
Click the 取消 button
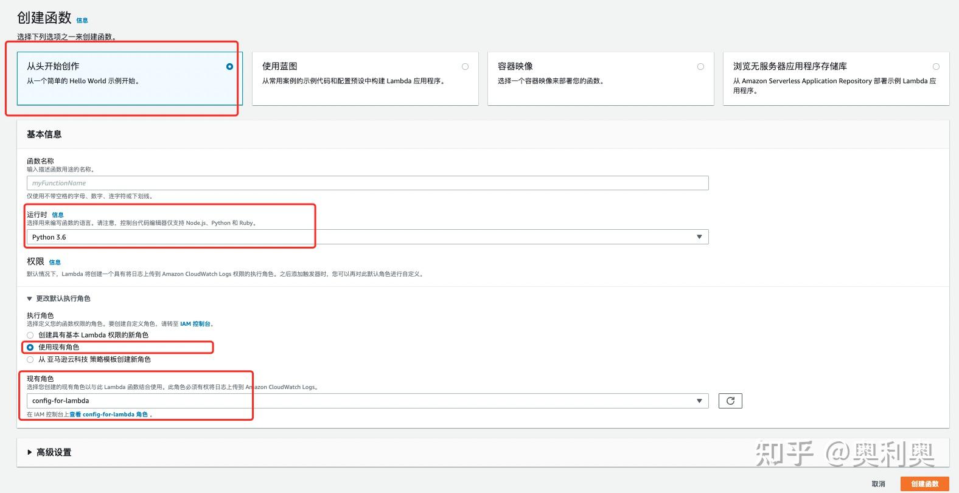tap(878, 484)
